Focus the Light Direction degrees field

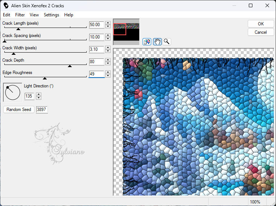pyautogui.click(x=29, y=96)
